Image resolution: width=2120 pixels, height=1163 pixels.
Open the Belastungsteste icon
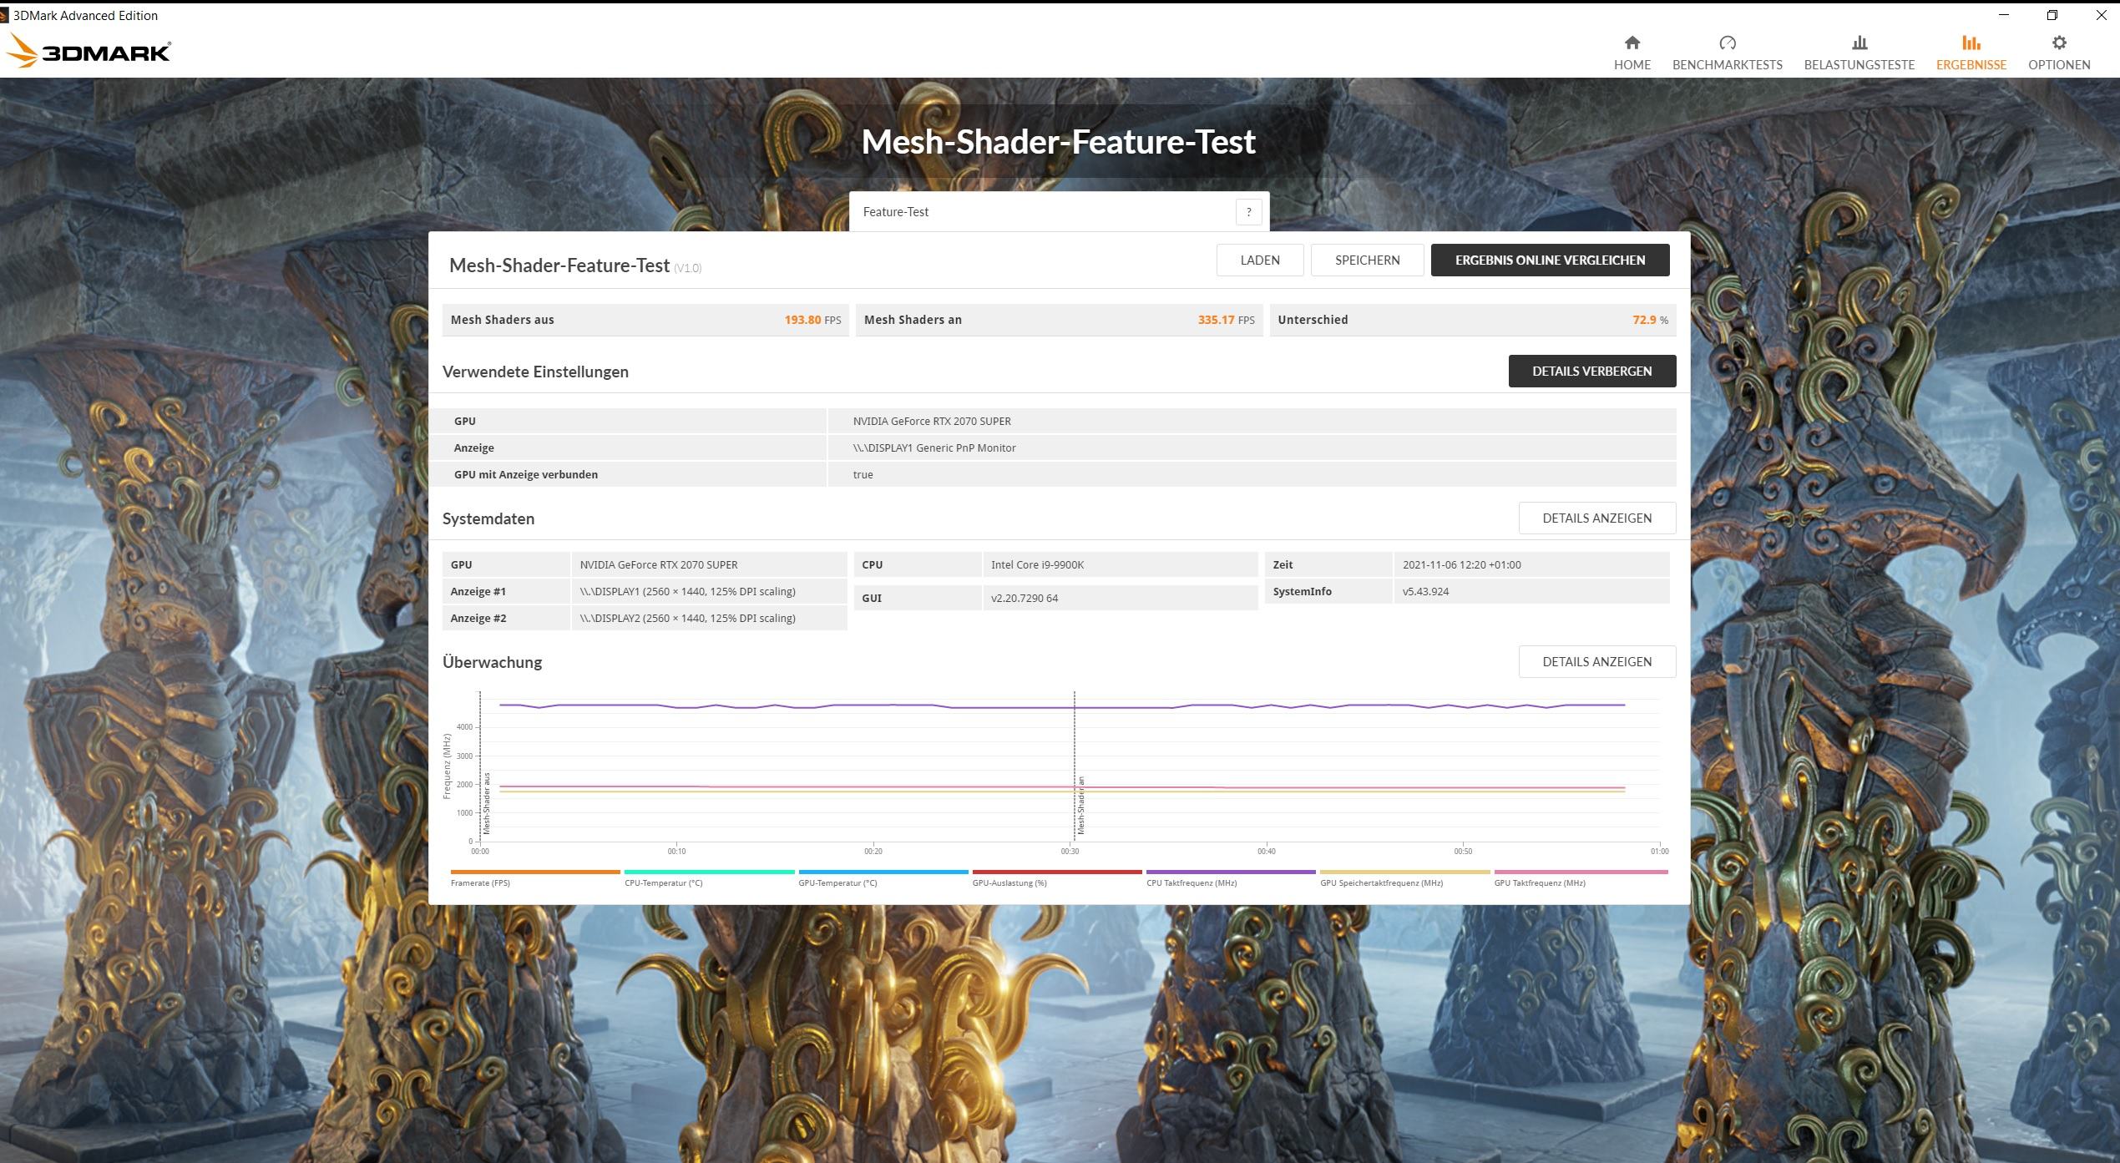[1859, 43]
